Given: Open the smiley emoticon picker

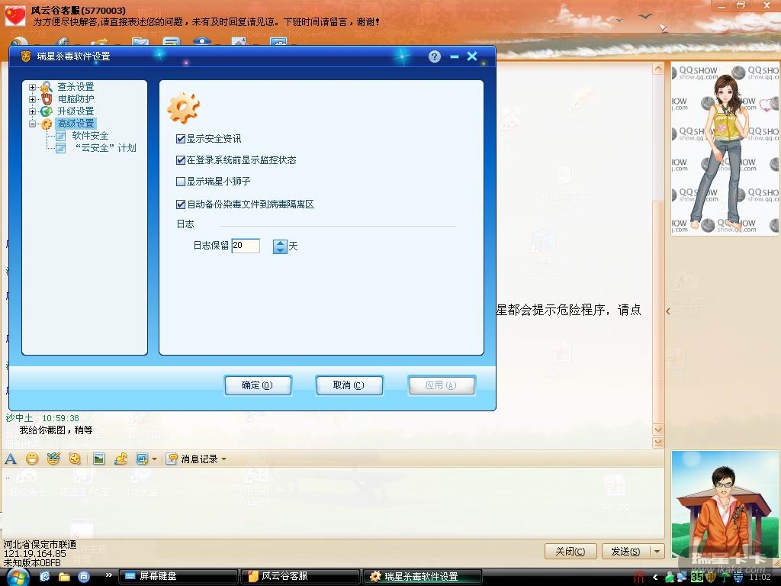Looking at the screenshot, I should pyautogui.click(x=32, y=459).
